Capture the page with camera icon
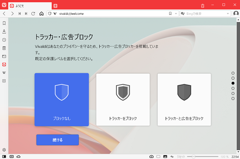 pos(151,156)
